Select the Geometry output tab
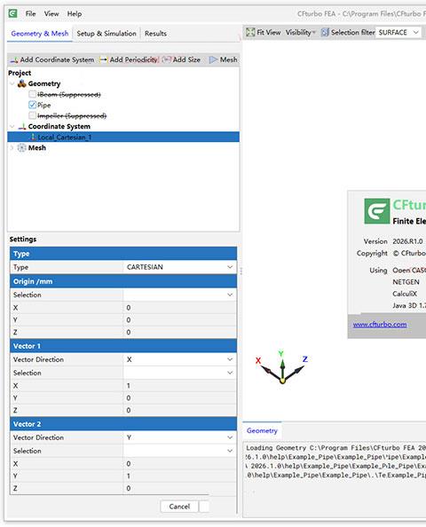The height and width of the screenshot is (527, 426). (262, 430)
